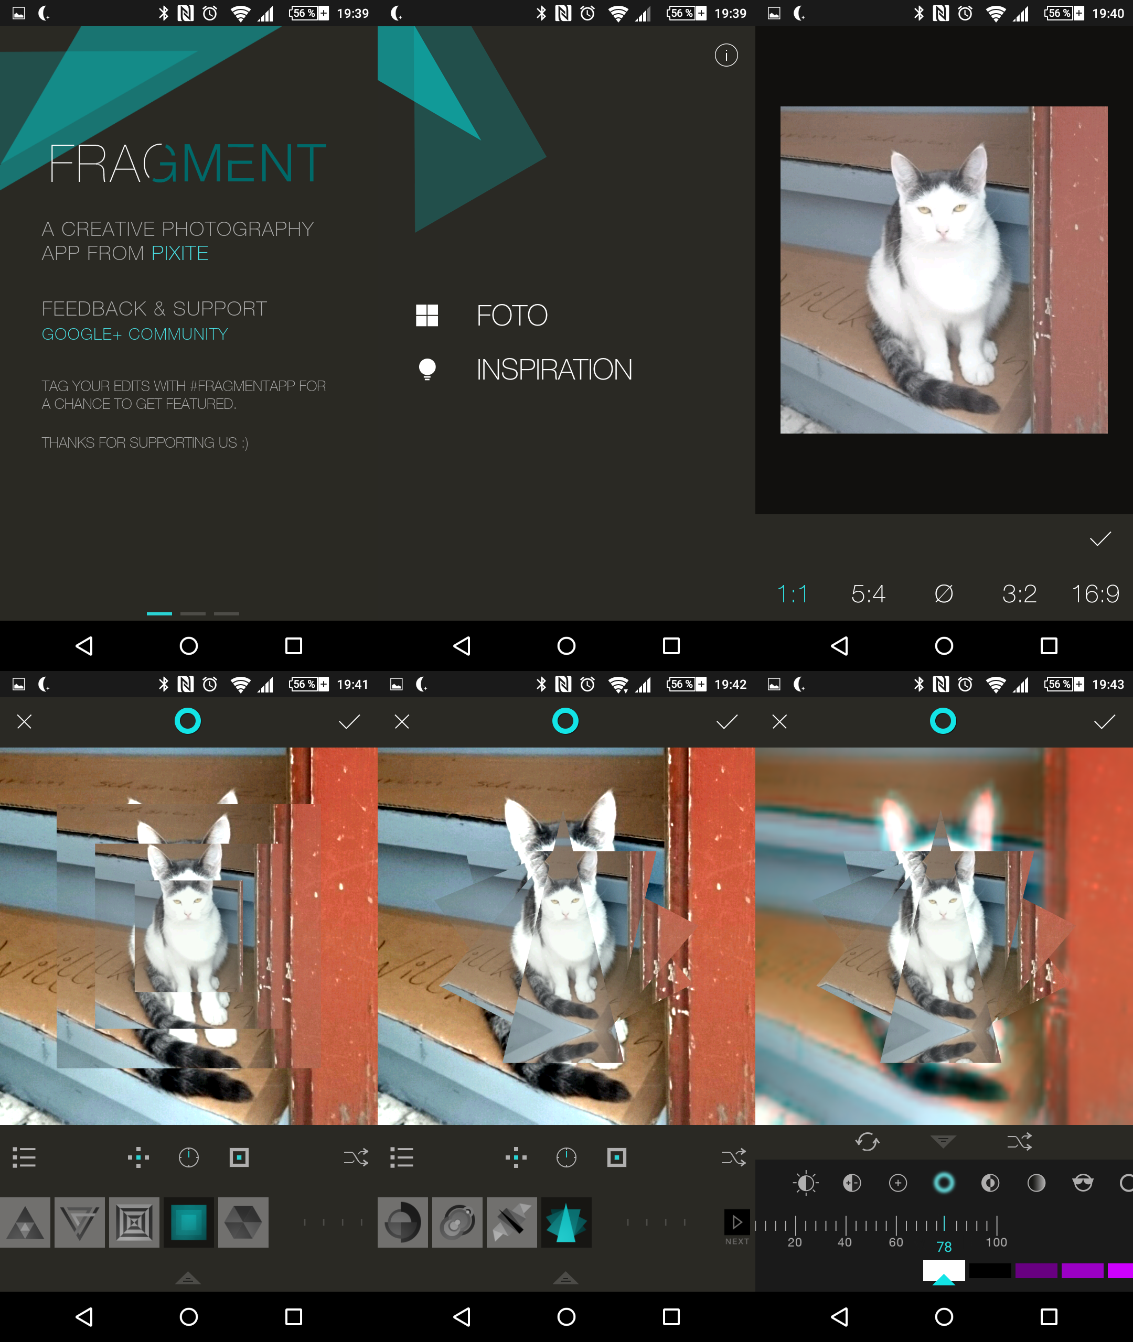Open the info icon on the main menu
1133x1342 pixels.
726,55
